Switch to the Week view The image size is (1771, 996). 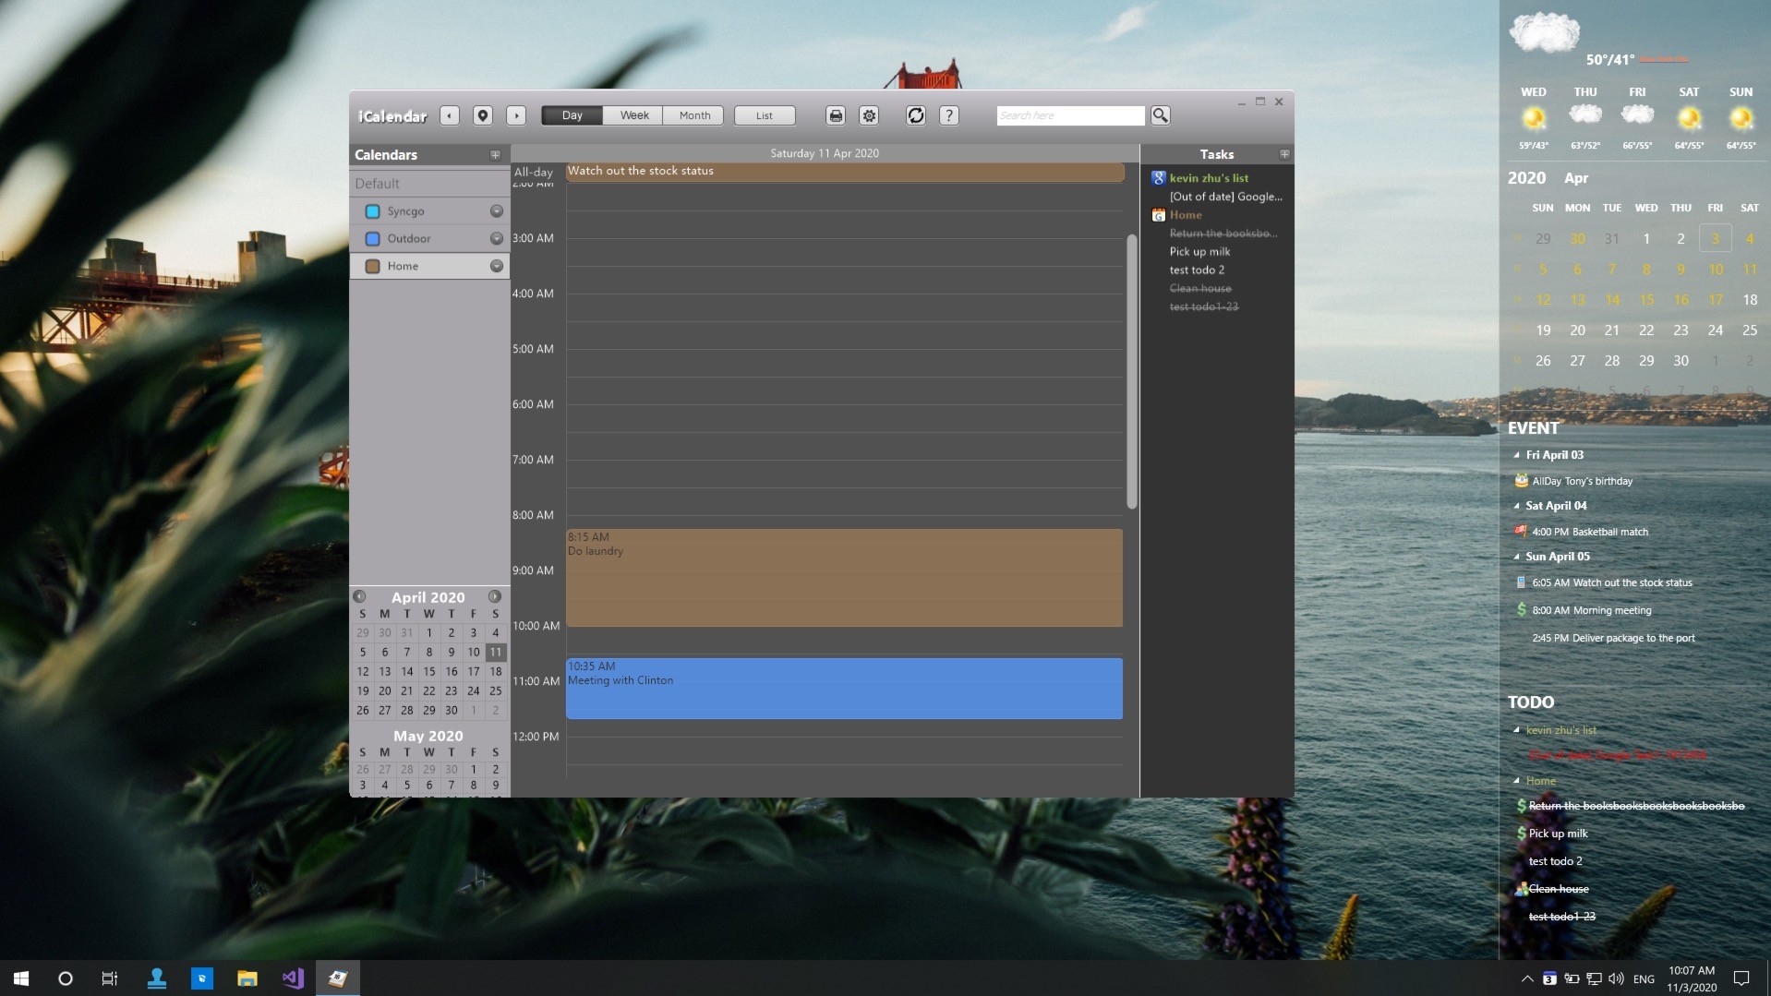coord(632,114)
